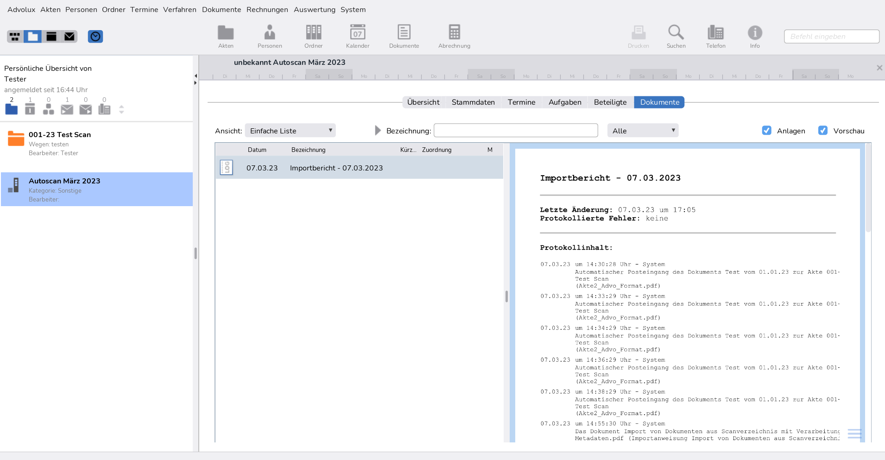The image size is (885, 460).
Task: Expand the Alle filter dropdown
Action: pyautogui.click(x=643, y=131)
